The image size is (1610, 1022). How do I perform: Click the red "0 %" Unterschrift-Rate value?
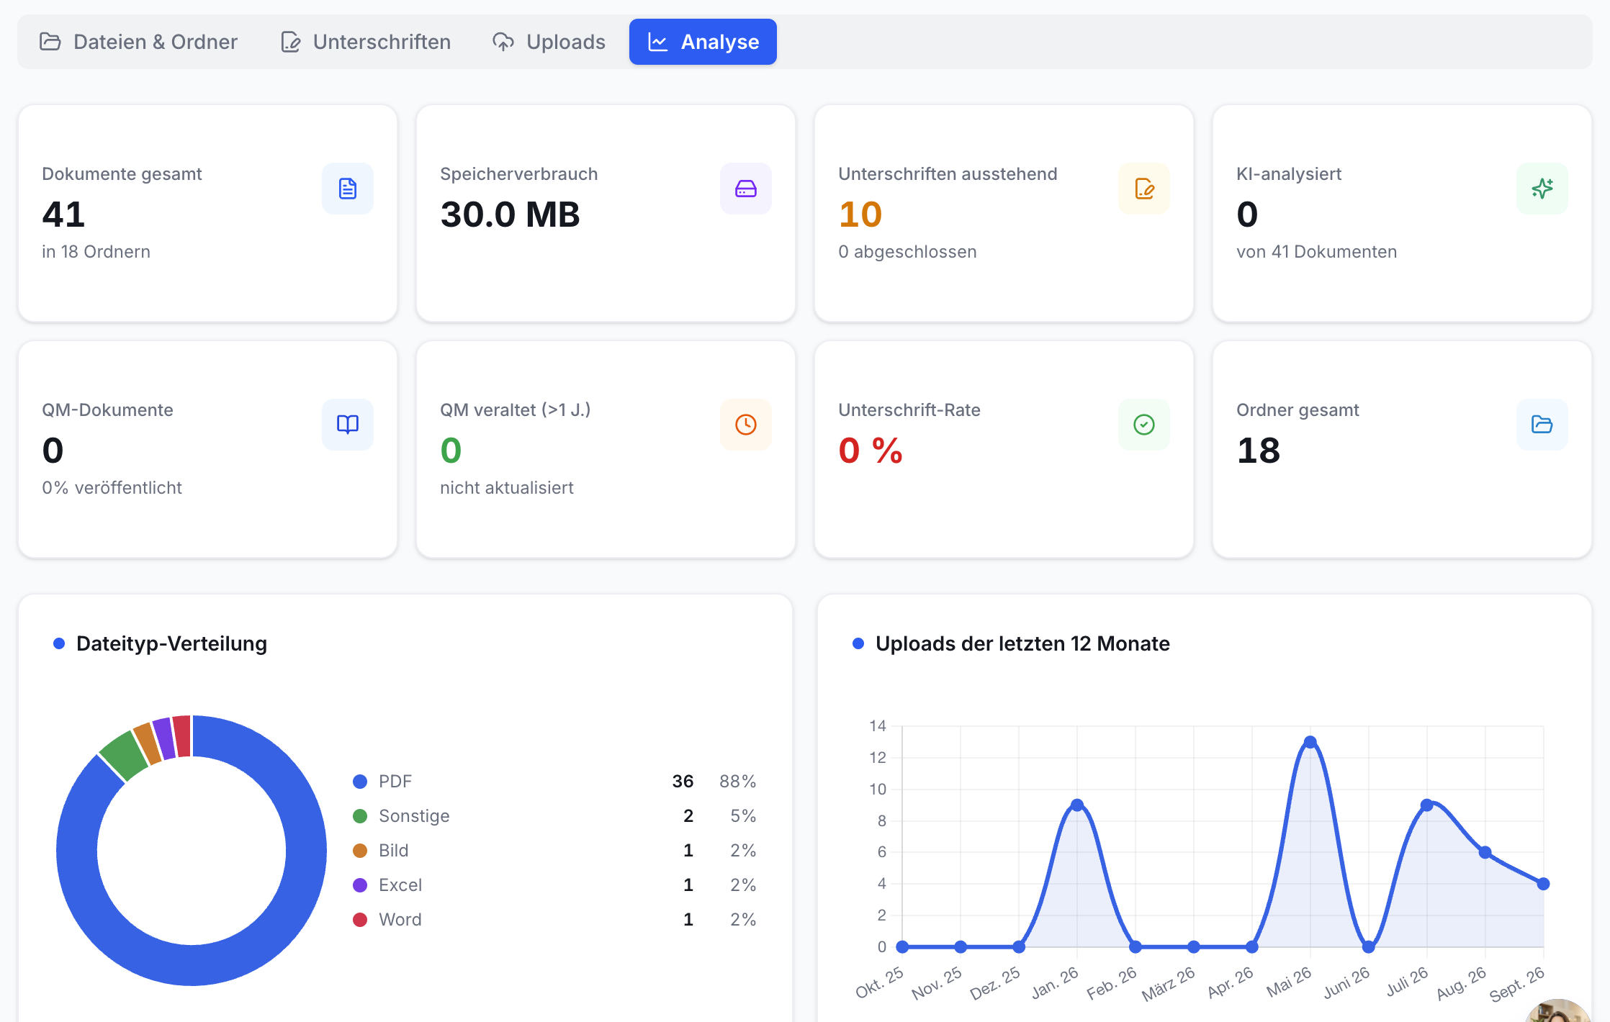pyautogui.click(x=871, y=451)
